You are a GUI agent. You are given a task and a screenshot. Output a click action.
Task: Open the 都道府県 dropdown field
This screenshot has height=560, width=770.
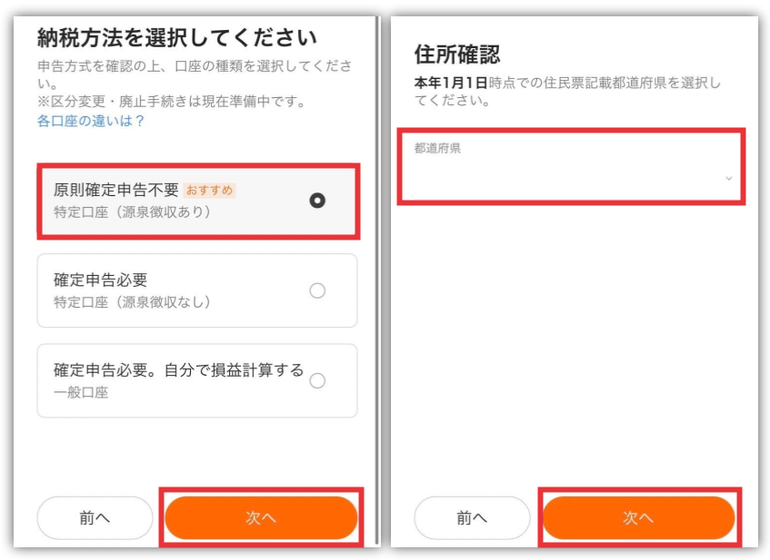[571, 166]
